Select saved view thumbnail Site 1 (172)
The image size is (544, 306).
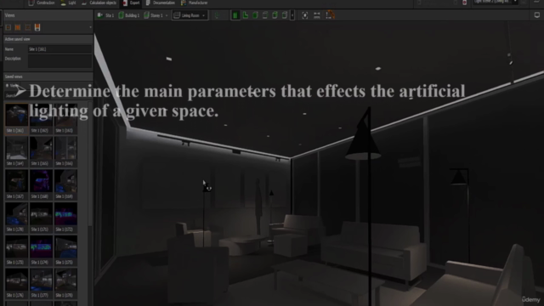(65, 218)
